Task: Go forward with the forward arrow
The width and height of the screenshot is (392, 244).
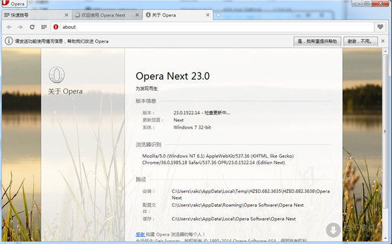Action: [x=20, y=27]
